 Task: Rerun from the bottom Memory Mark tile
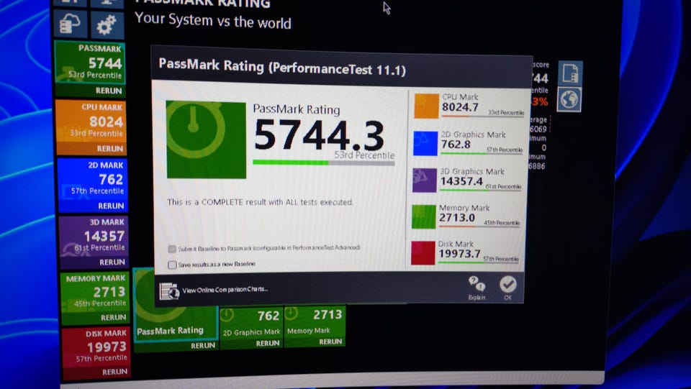pos(330,342)
